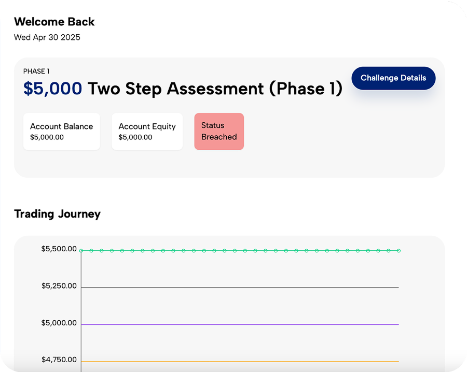467x372 pixels.
Task: Click the $4,750.00 axis label
Action: coord(59,360)
